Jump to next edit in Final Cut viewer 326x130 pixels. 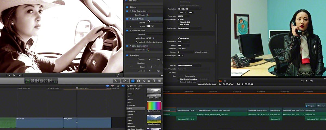pyautogui.click(x=20, y=75)
